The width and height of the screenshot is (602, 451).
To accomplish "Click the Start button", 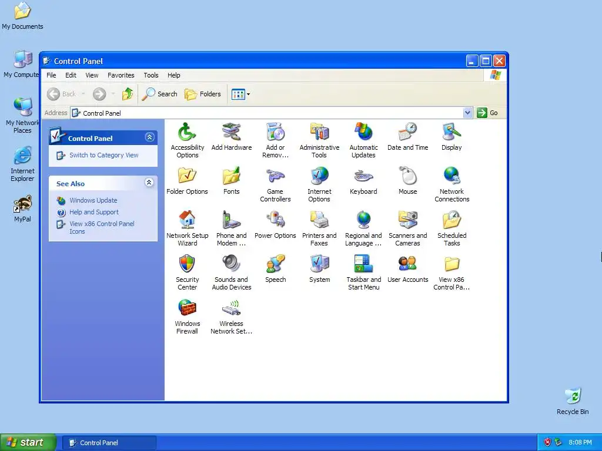I will pos(28,443).
